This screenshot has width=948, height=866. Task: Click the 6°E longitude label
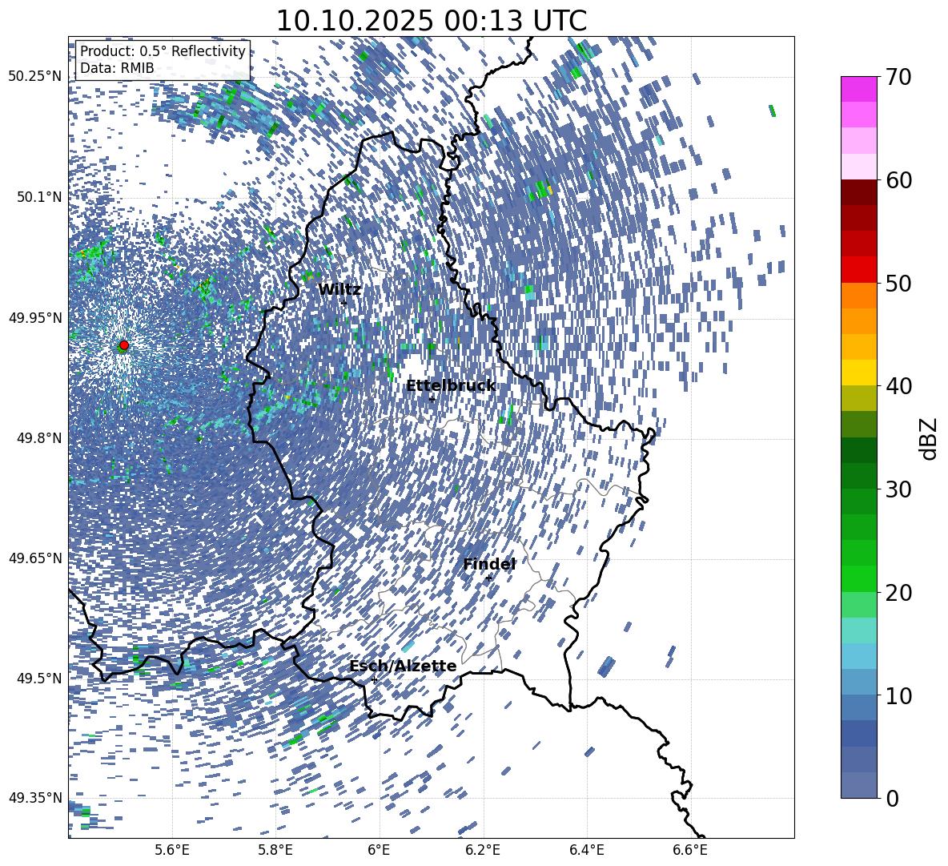(379, 850)
